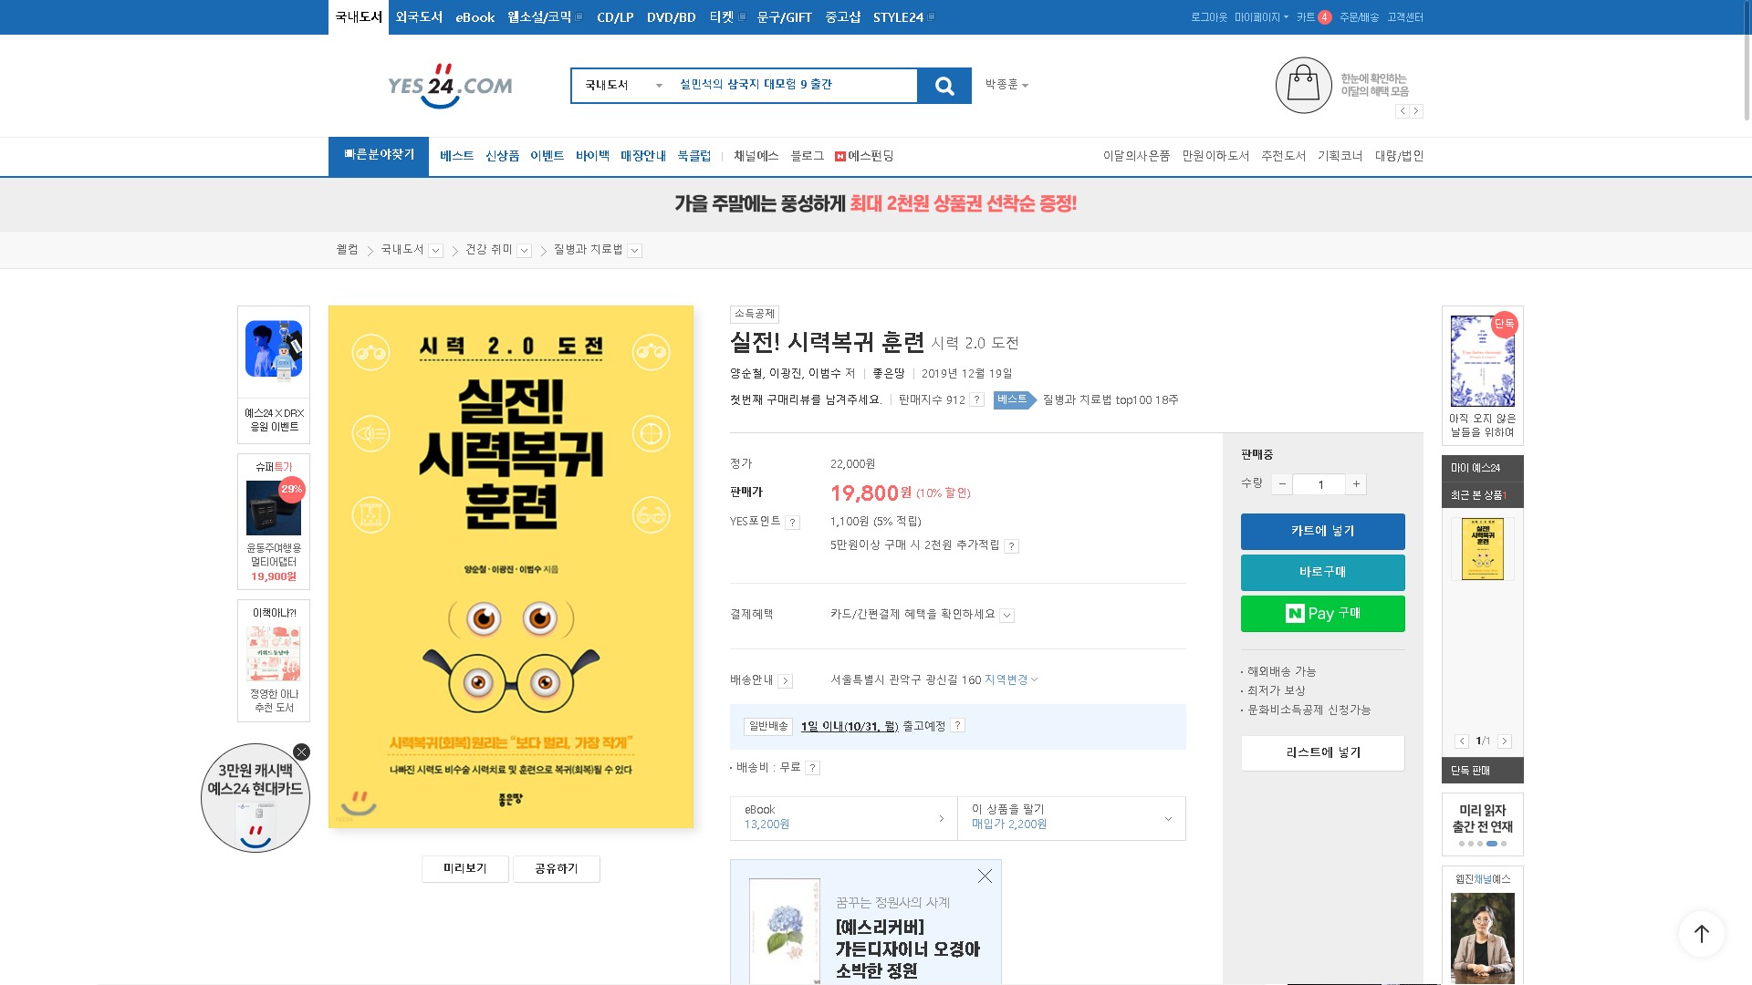This screenshot has height=985, width=1752.
Task: Expand the 질병과 치료법 breadcrumb dropdown
Action: [x=635, y=251]
